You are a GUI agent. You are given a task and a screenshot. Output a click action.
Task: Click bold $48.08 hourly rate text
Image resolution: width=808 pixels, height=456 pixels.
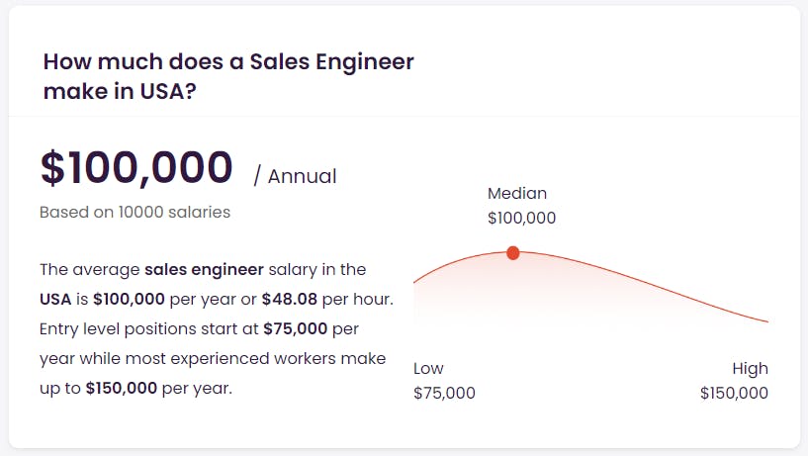[289, 299]
